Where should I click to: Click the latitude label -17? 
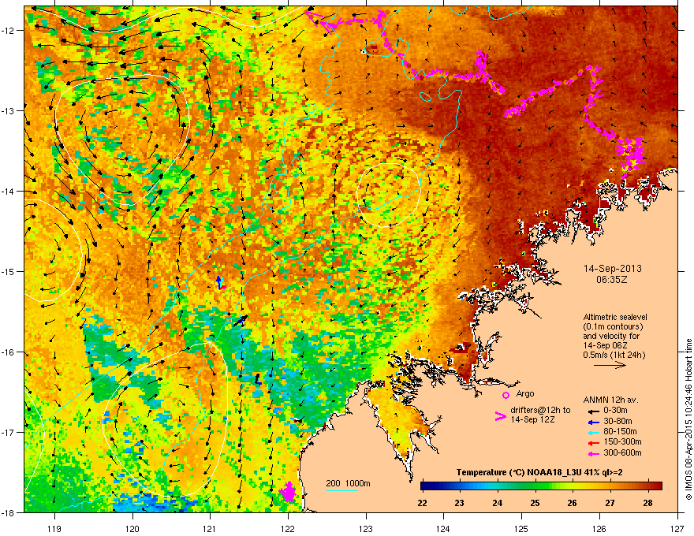pyautogui.click(x=8, y=432)
